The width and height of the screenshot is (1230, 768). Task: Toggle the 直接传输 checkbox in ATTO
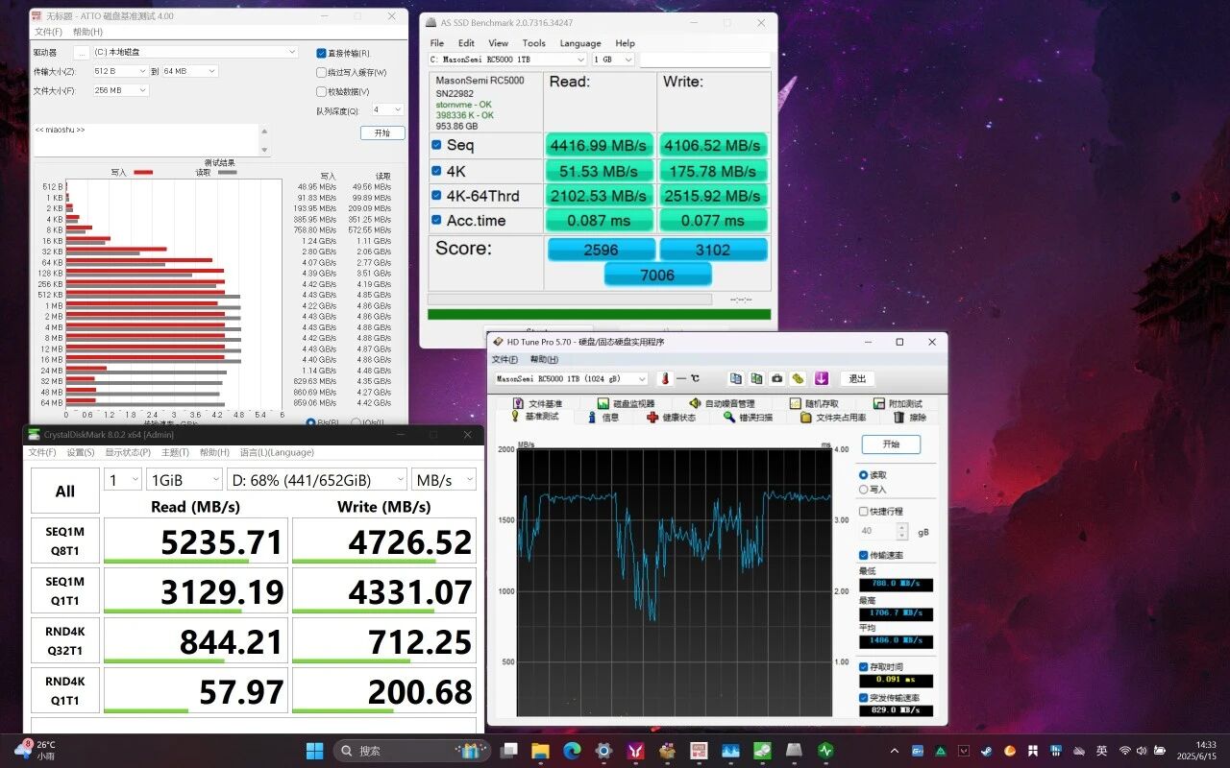point(321,54)
